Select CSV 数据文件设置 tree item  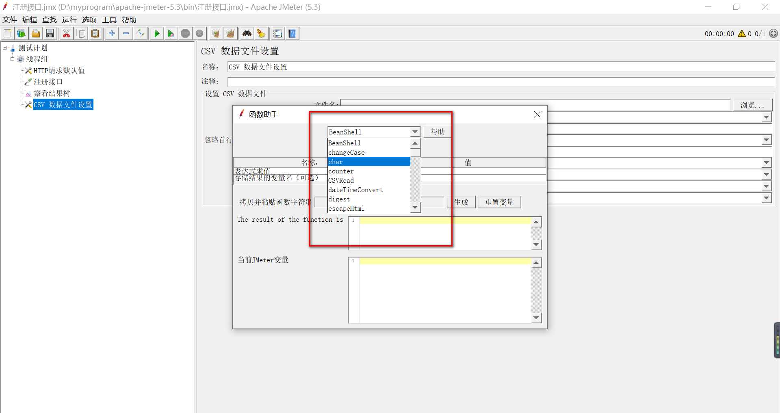click(63, 105)
